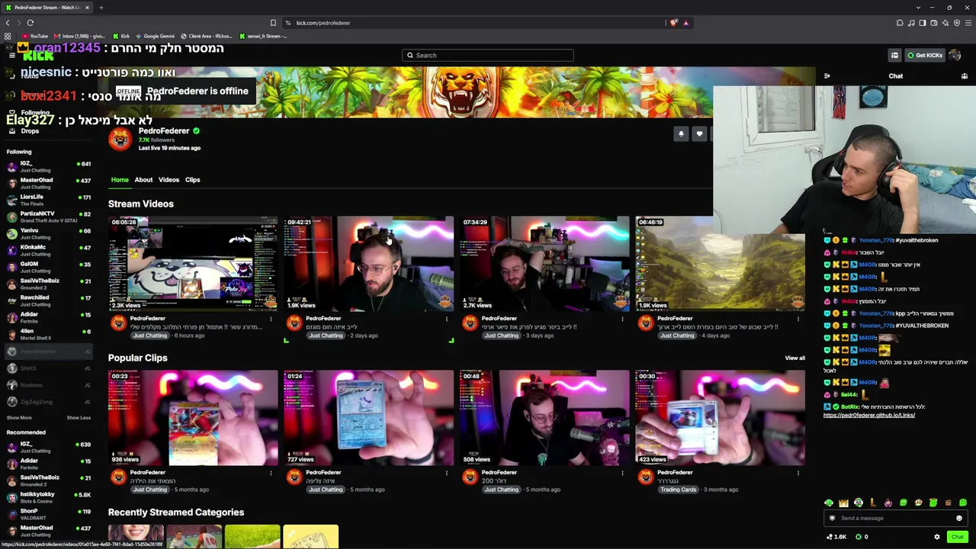Open Brave Wallet icon

click(934, 23)
